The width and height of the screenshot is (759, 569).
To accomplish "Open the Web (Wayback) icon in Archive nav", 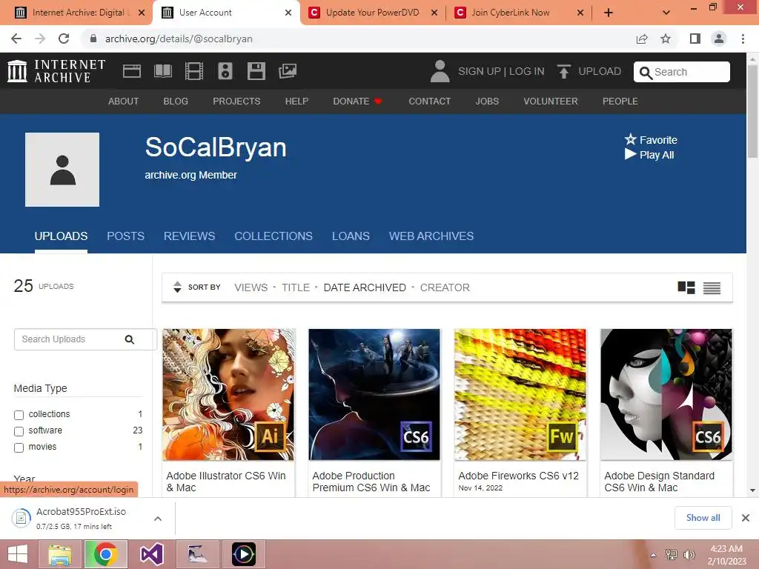I will (132, 71).
